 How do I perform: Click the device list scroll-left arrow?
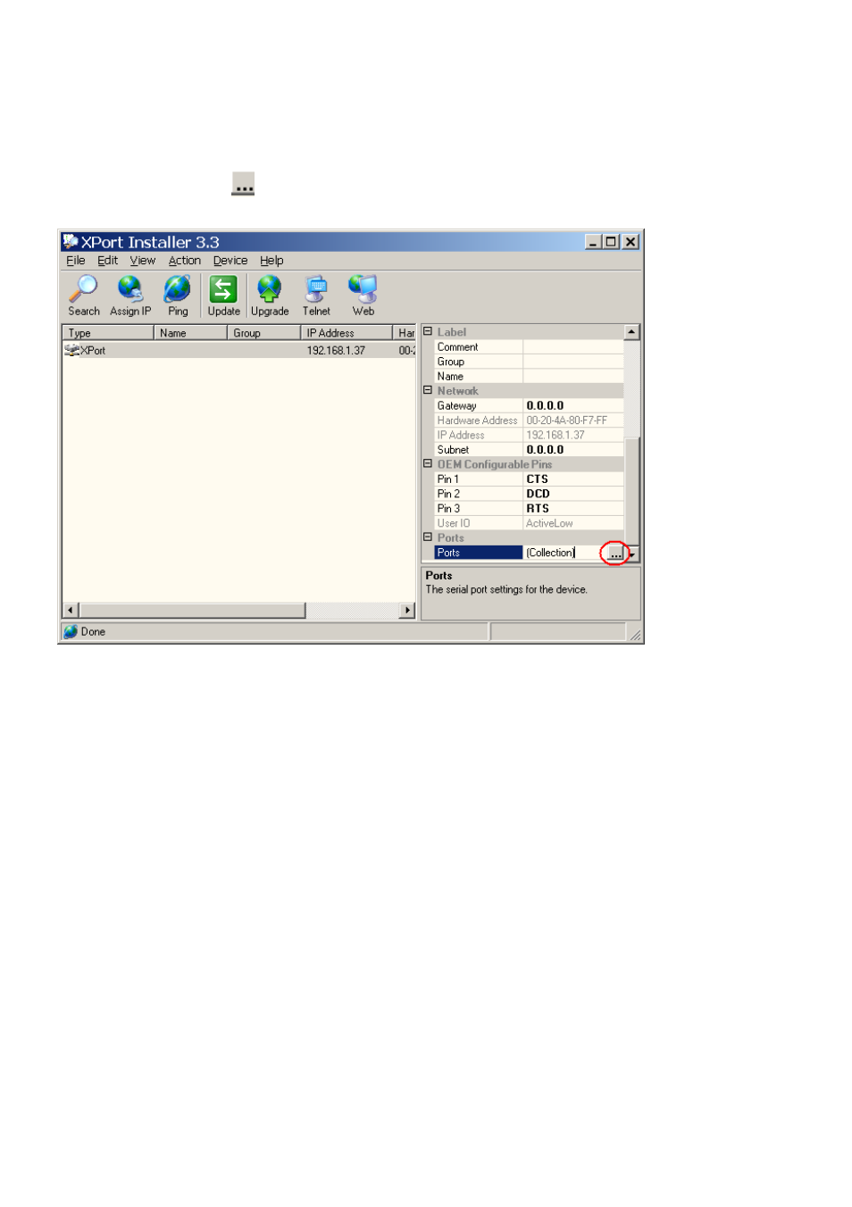(x=71, y=611)
